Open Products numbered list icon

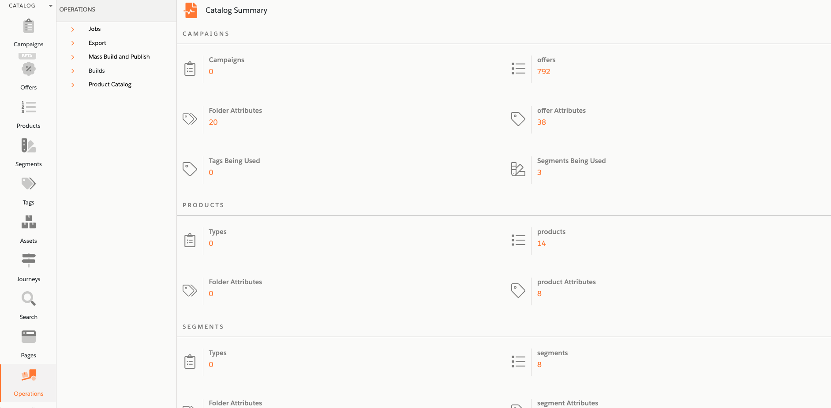click(x=29, y=107)
